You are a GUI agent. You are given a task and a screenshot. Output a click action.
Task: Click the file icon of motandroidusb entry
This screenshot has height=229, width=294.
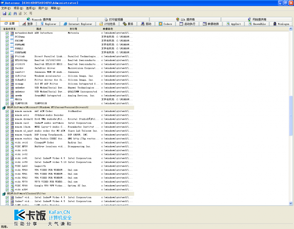point(12,33)
